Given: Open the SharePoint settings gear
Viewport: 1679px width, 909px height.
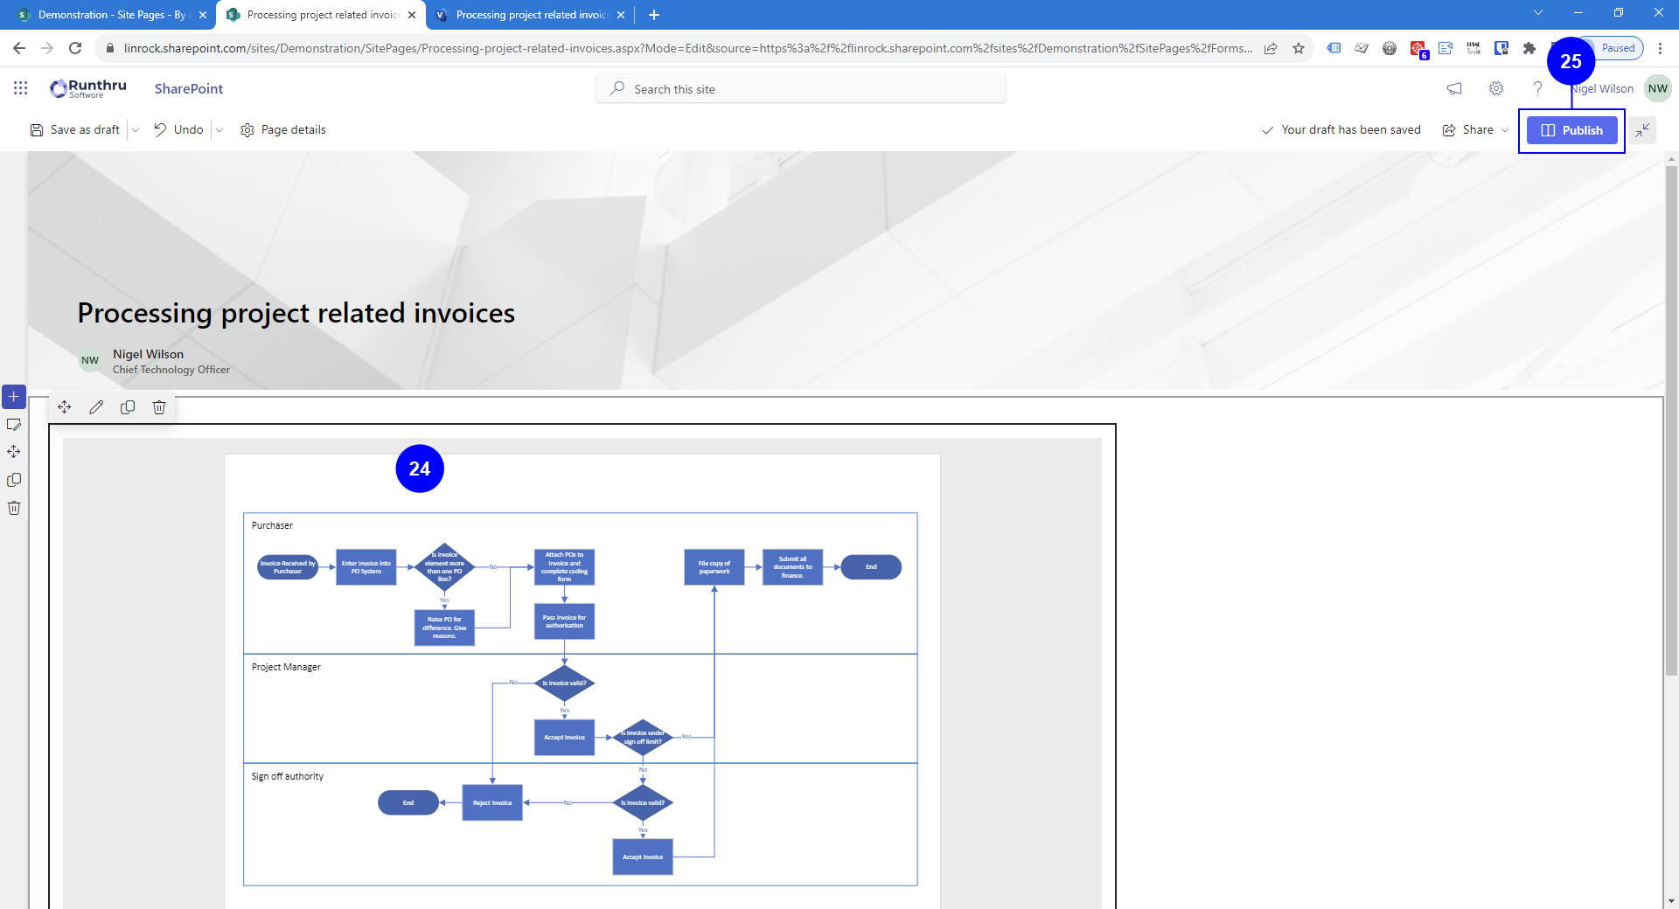Looking at the screenshot, I should (1496, 88).
